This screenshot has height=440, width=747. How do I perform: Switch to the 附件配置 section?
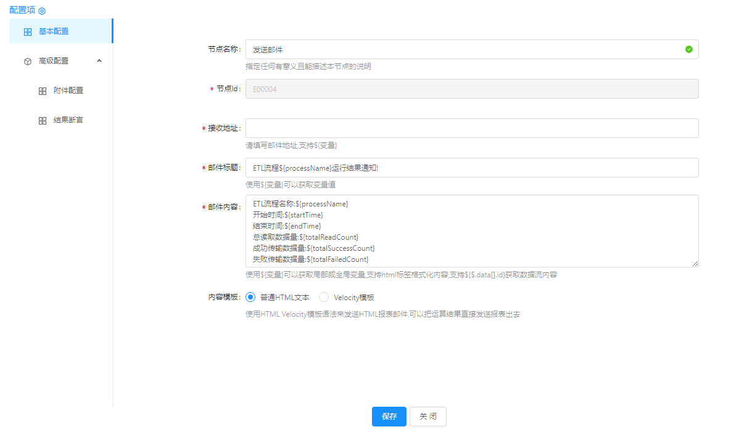(68, 91)
